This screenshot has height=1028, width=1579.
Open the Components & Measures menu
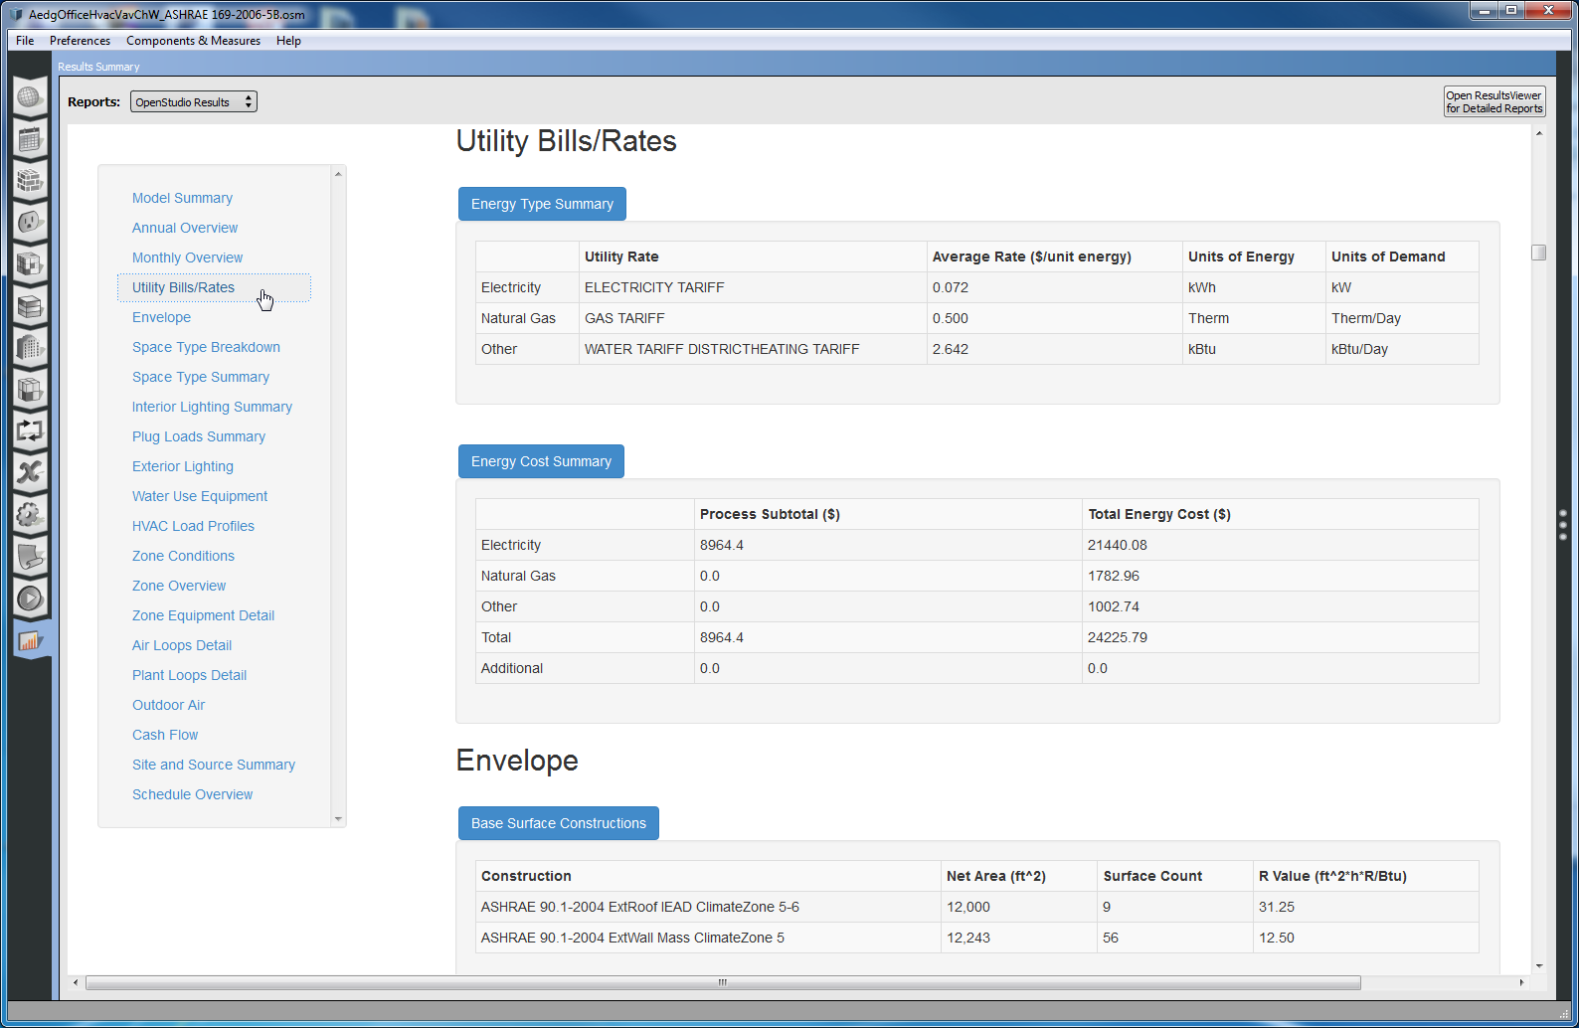[x=193, y=41]
